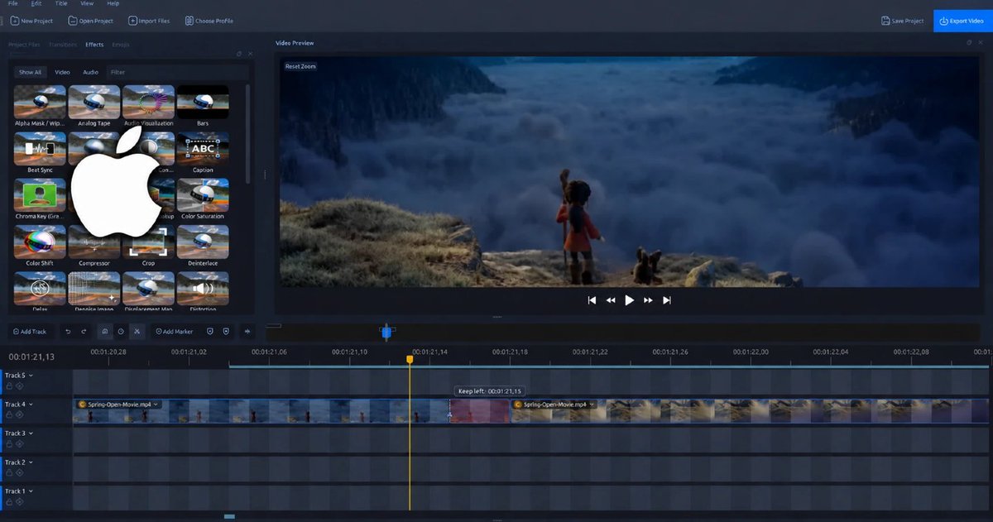This screenshot has height=522, width=993.
Task: Click Reset Zoom on the preview
Action: [x=300, y=66]
